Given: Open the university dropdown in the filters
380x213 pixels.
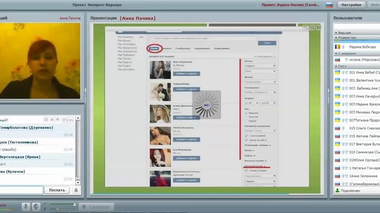Looking at the screenshot, I should tap(260, 92).
